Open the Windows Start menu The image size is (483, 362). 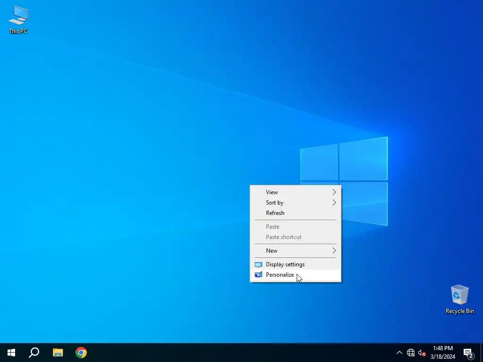(11, 353)
